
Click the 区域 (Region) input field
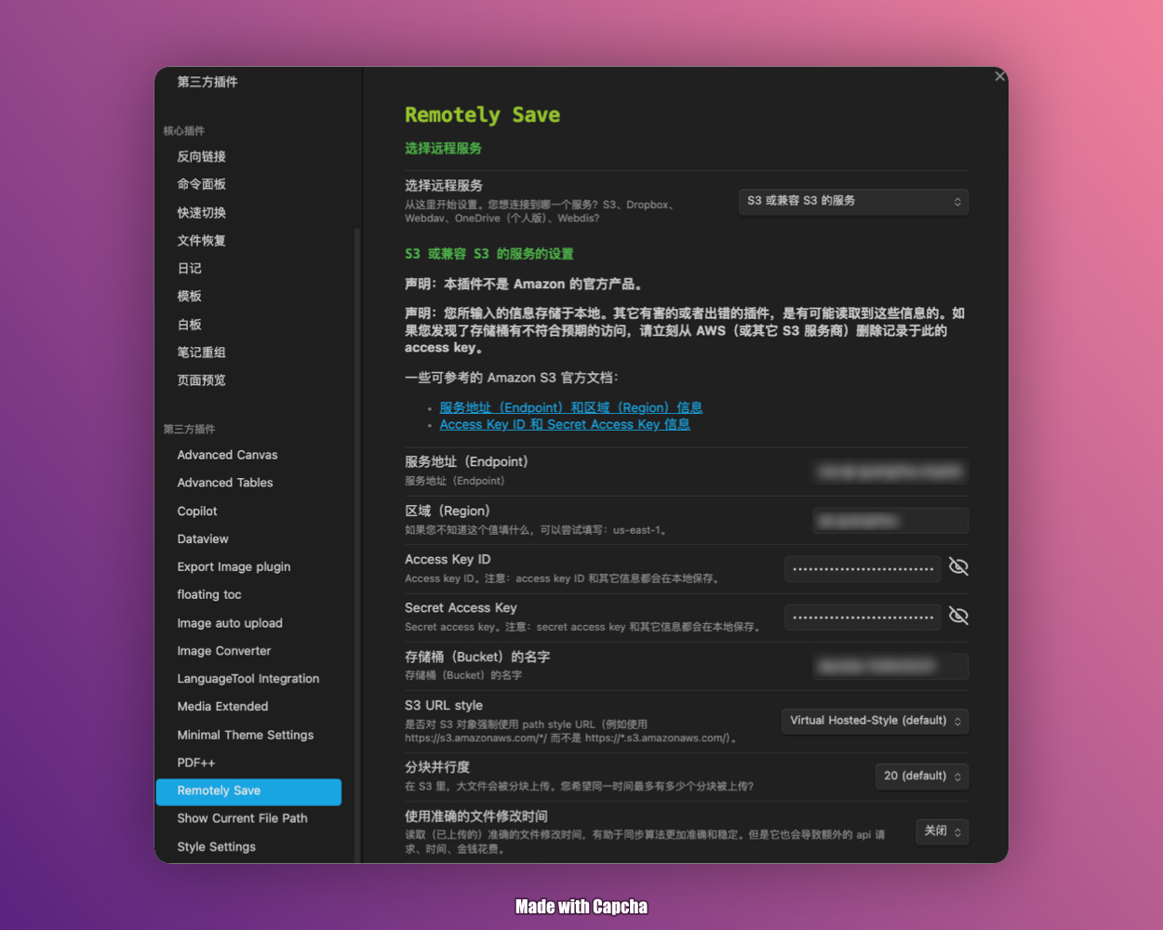[x=889, y=521]
